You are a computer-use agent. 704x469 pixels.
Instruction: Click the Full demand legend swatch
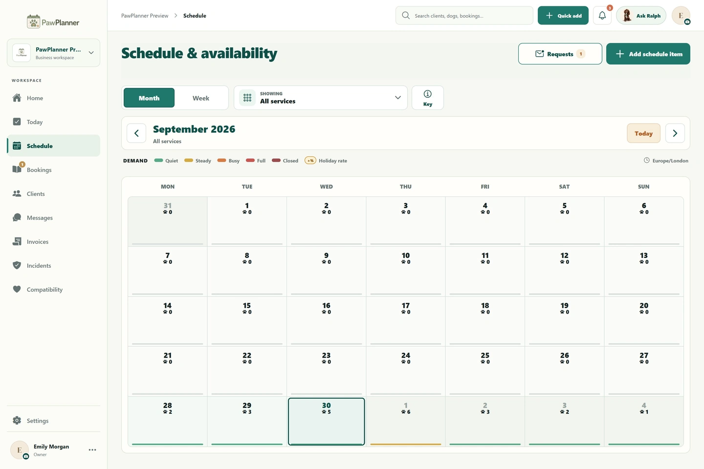pyautogui.click(x=250, y=160)
